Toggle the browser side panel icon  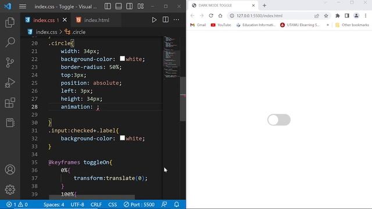pos(347,16)
